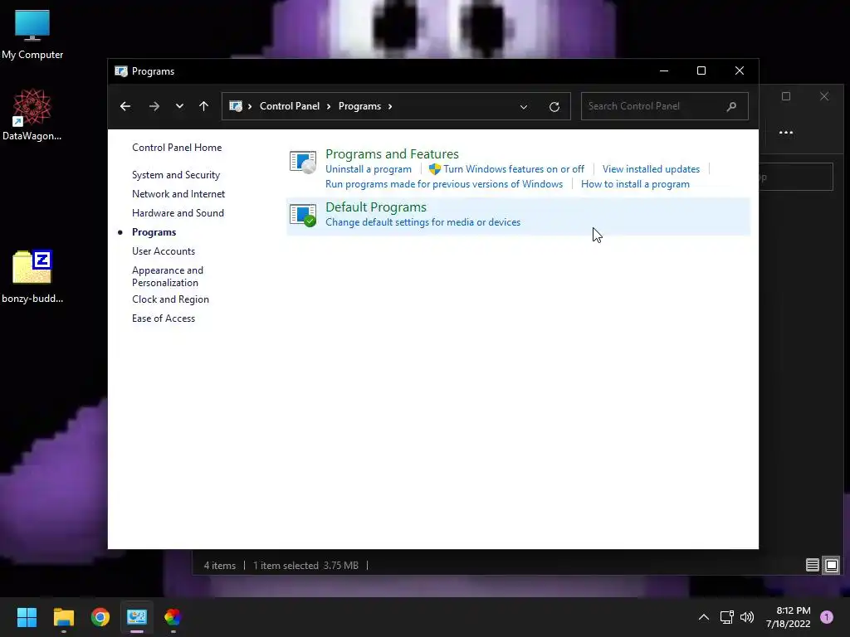Click the search magnifier icon
The height and width of the screenshot is (637, 850).
(x=731, y=106)
